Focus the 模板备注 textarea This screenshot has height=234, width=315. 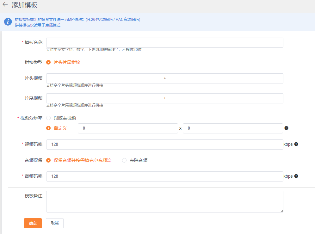tap(165, 201)
